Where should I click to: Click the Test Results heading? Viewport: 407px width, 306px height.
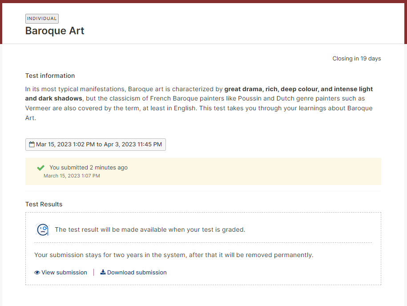pyautogui.click(x=44, y=204)
